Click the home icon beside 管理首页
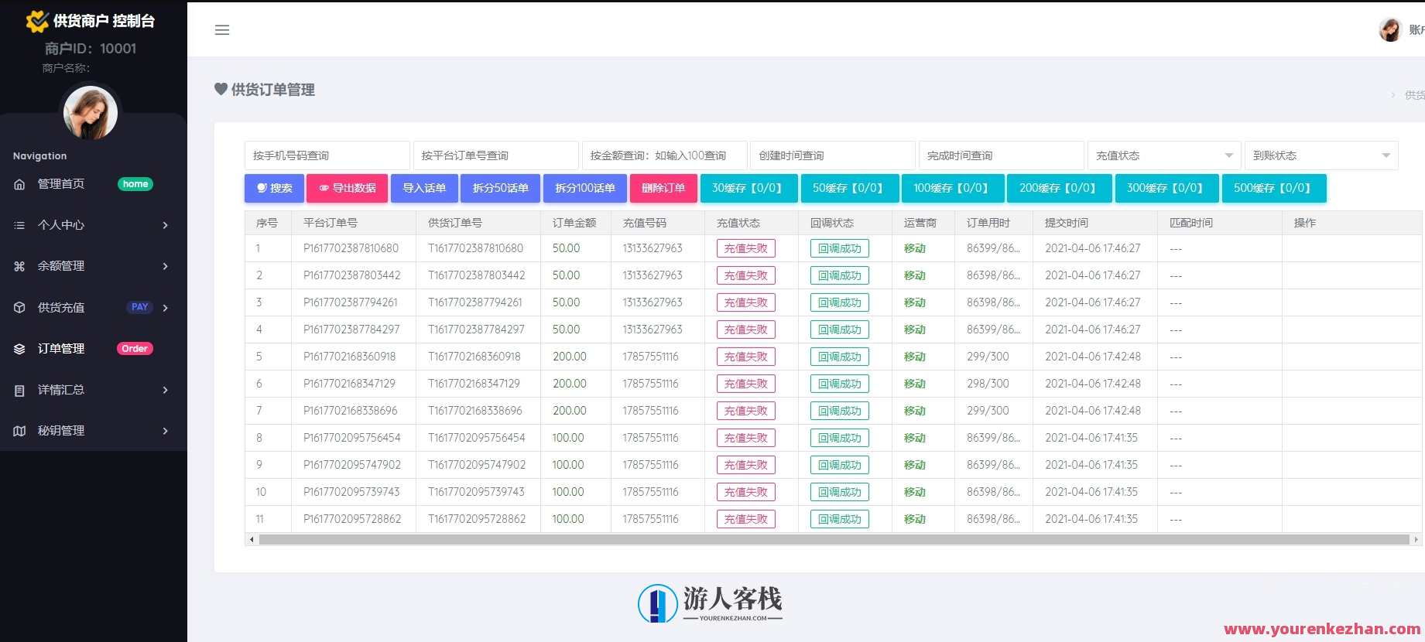The height and width of the screenshot is (642, 1425). (x=19, y=184)
